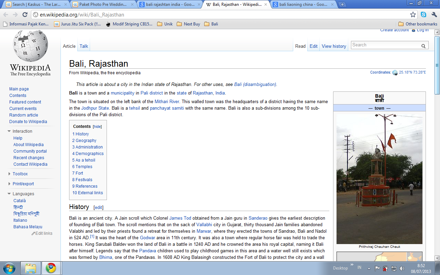Click the vertical scrollbar down arrow
The height and width of the screenshot is (275, 440).
tap(437, 258)
